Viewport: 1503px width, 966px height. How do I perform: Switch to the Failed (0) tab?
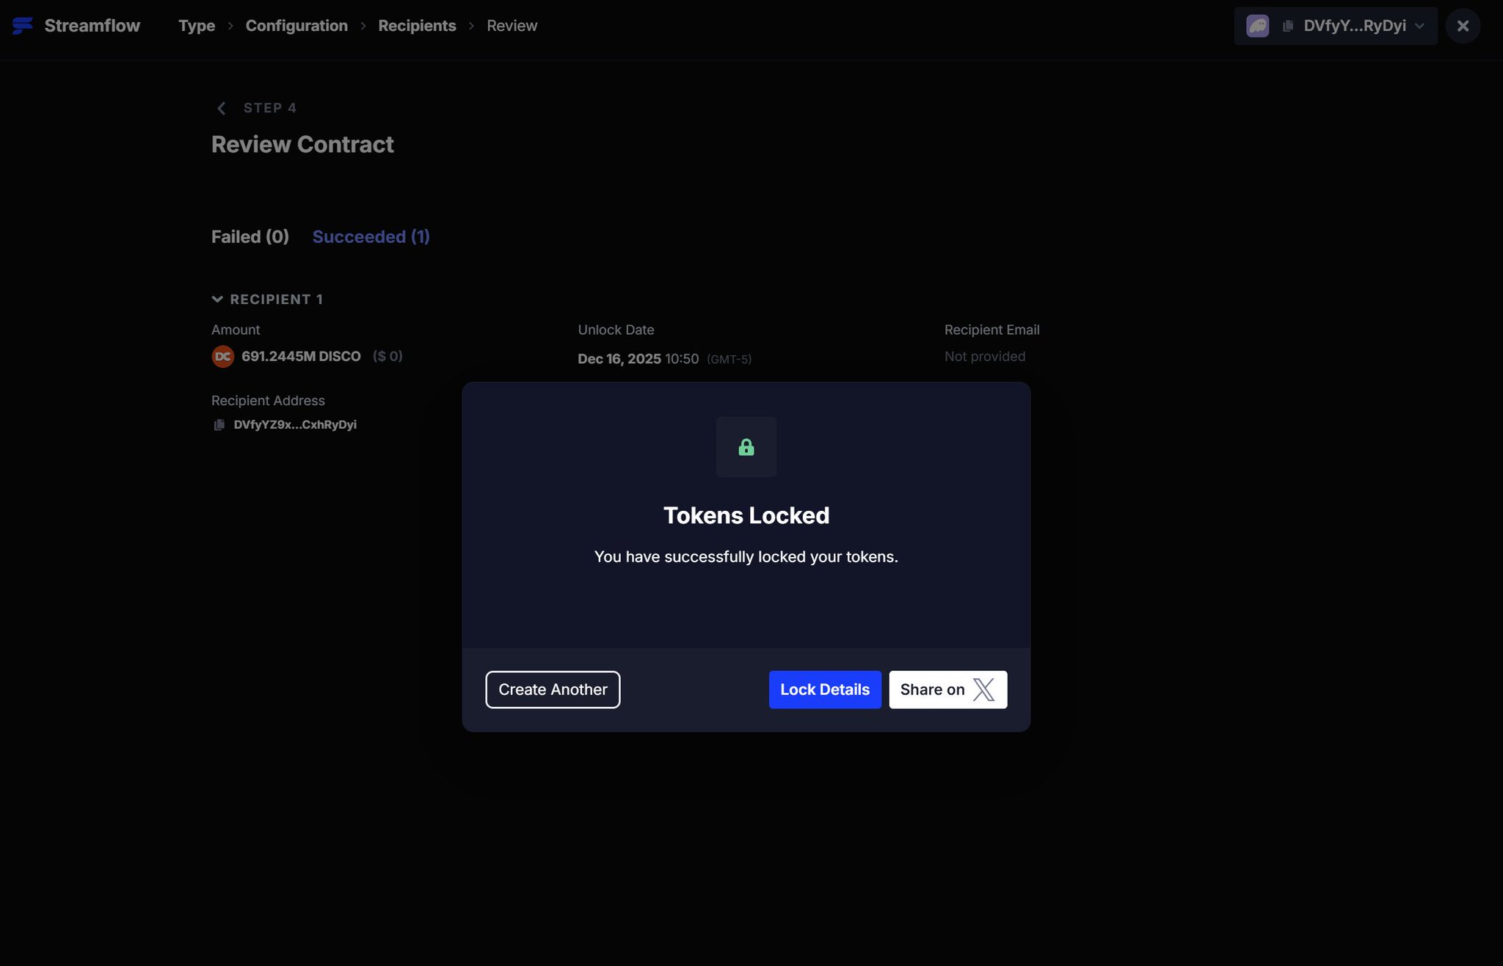250,236
